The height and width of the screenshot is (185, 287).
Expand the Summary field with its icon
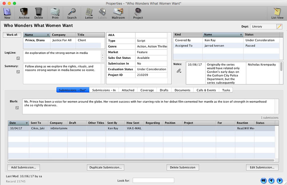[18, 72]
